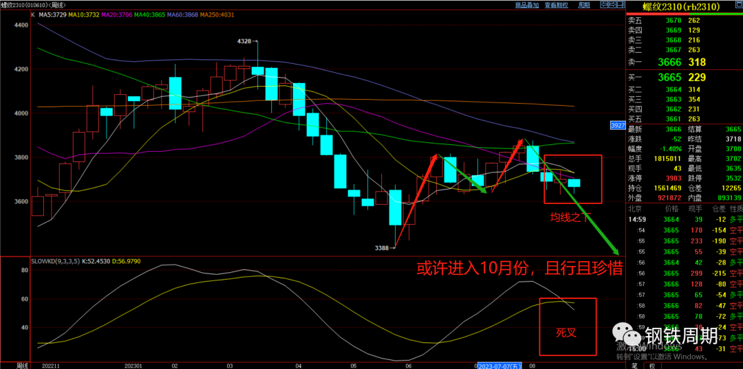Select the 买四 3662 order row
This screenshot has height=369, width=743.
pyautogui.click(x=685, y=109)
